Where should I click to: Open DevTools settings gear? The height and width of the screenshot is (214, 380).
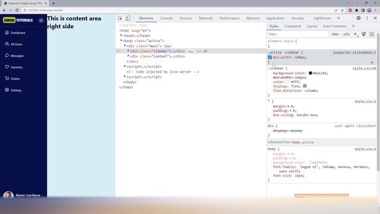pos(359,18)
